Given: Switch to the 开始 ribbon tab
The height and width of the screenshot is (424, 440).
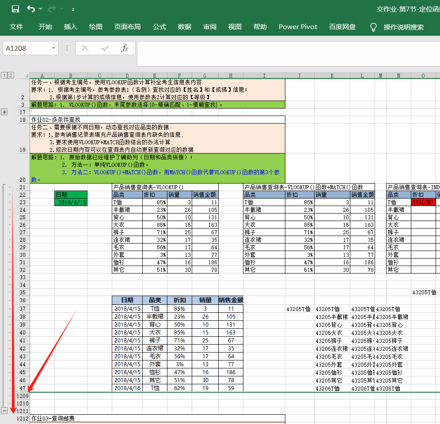Looking at the screenshot, I should coord(46,27).
